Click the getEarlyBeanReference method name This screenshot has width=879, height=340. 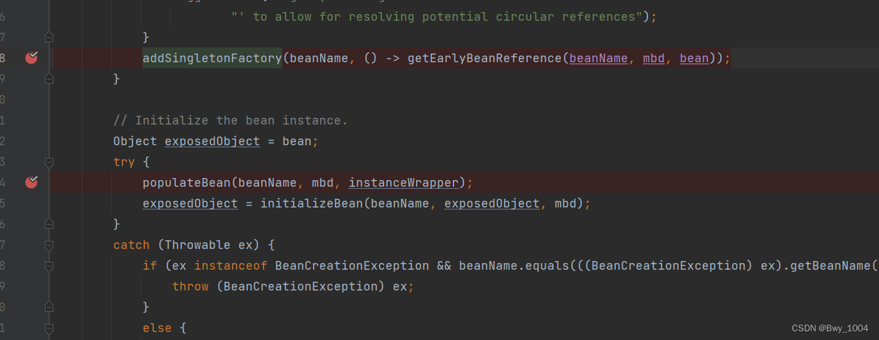click(485, 58)
